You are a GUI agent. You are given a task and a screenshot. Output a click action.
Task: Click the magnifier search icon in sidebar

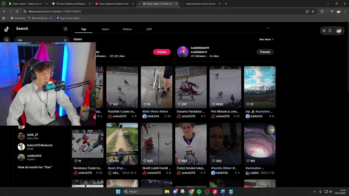(x=7, y=40)
